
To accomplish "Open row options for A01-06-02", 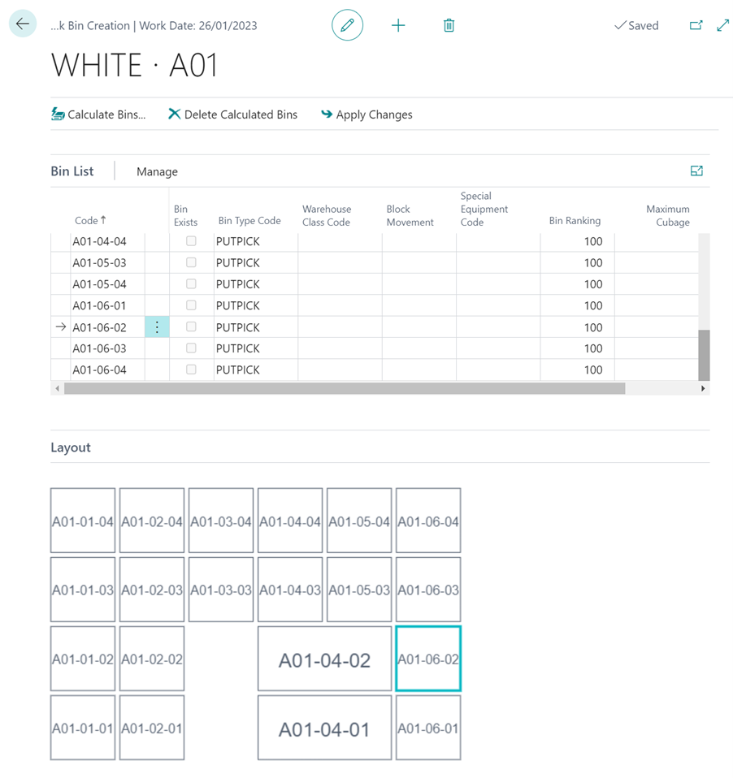I will (157, 327).
